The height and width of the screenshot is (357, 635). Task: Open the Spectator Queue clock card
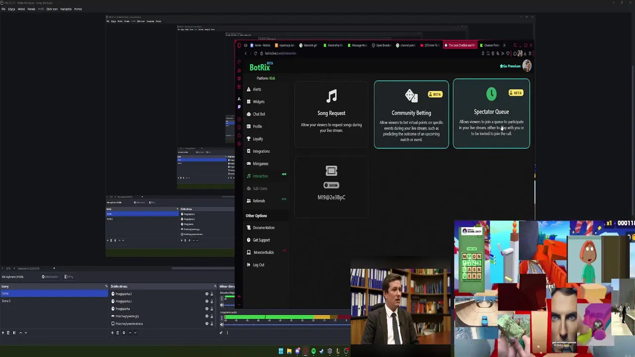tap(491, 114)
